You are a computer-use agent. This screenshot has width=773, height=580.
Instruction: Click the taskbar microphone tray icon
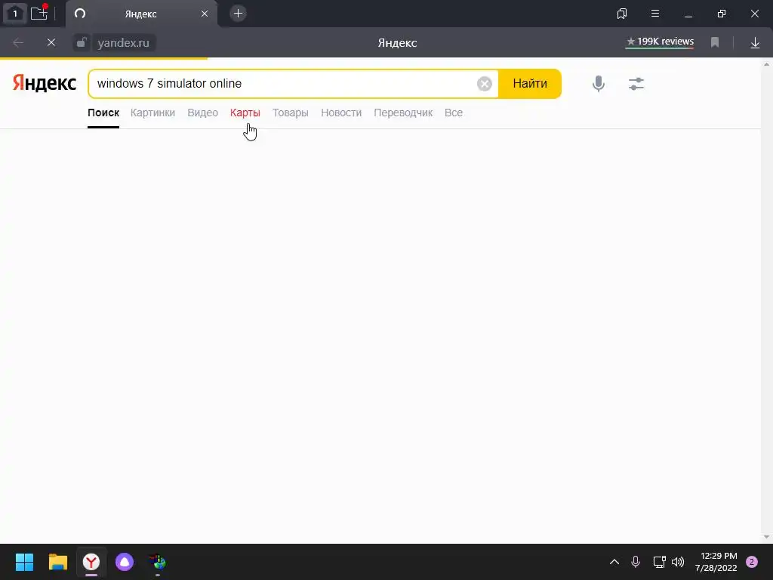pos(636,562)
